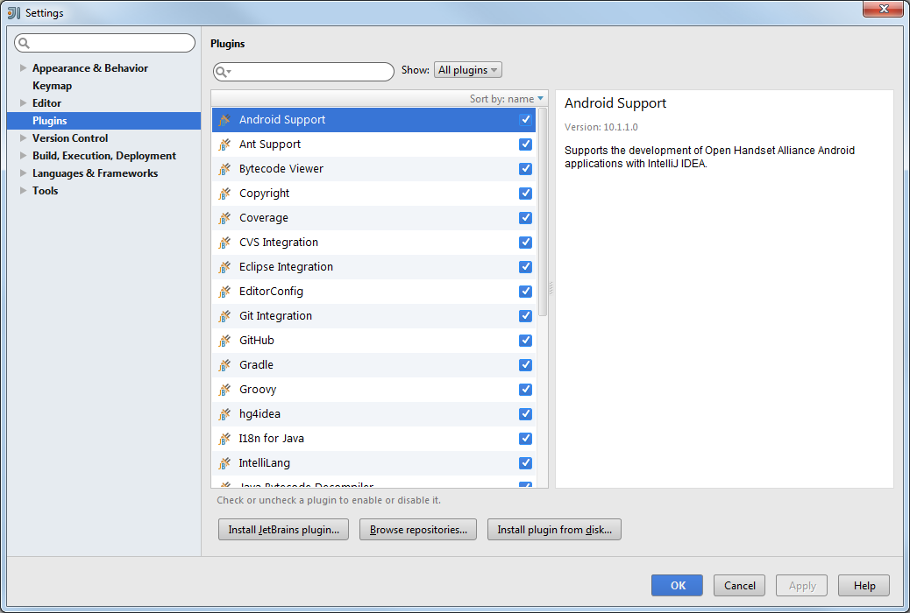Viewport: 910px width, 613px height.
Task: Toggle the CVS Integration checkbox
Action: [x=525, y=242]
